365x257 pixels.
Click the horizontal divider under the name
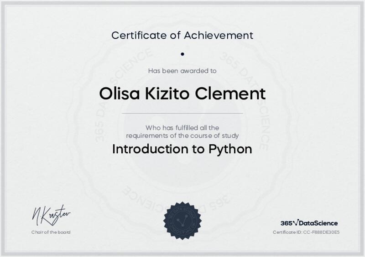pos(182,113)
